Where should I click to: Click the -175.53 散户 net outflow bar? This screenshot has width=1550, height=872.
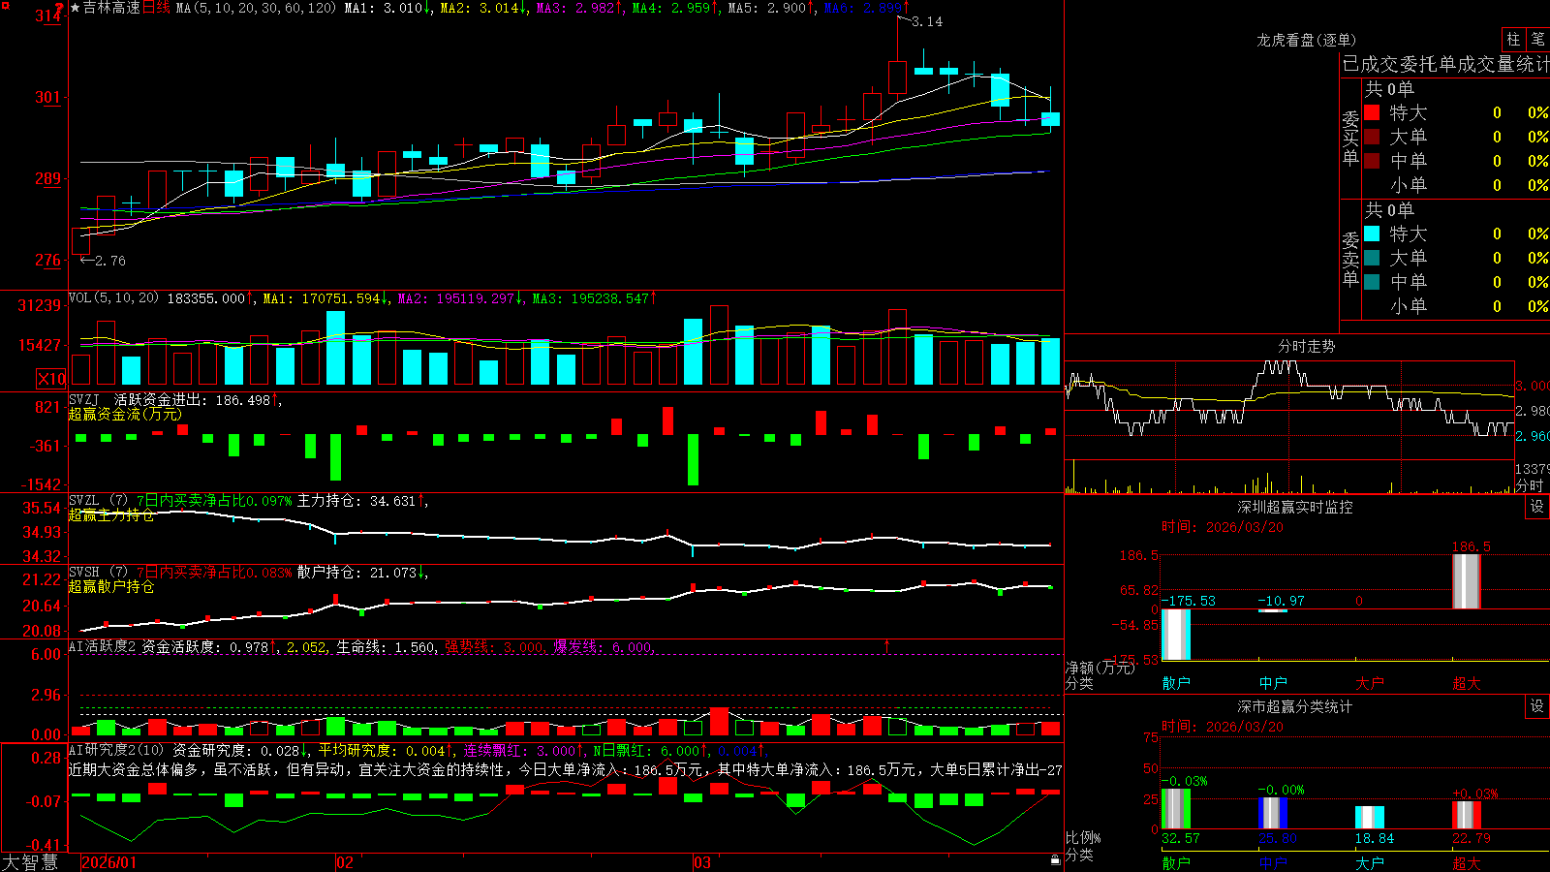tap(1176, 635)
